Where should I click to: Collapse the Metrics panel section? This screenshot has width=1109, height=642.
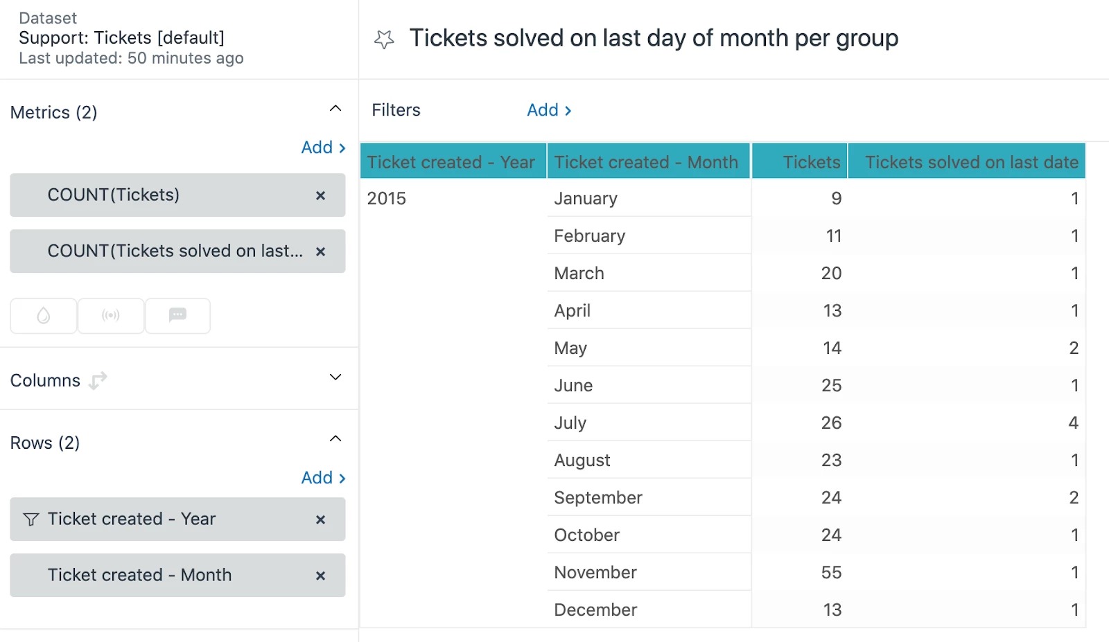(x=335, y=109)
